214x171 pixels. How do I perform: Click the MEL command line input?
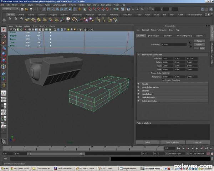coord(60,159)
